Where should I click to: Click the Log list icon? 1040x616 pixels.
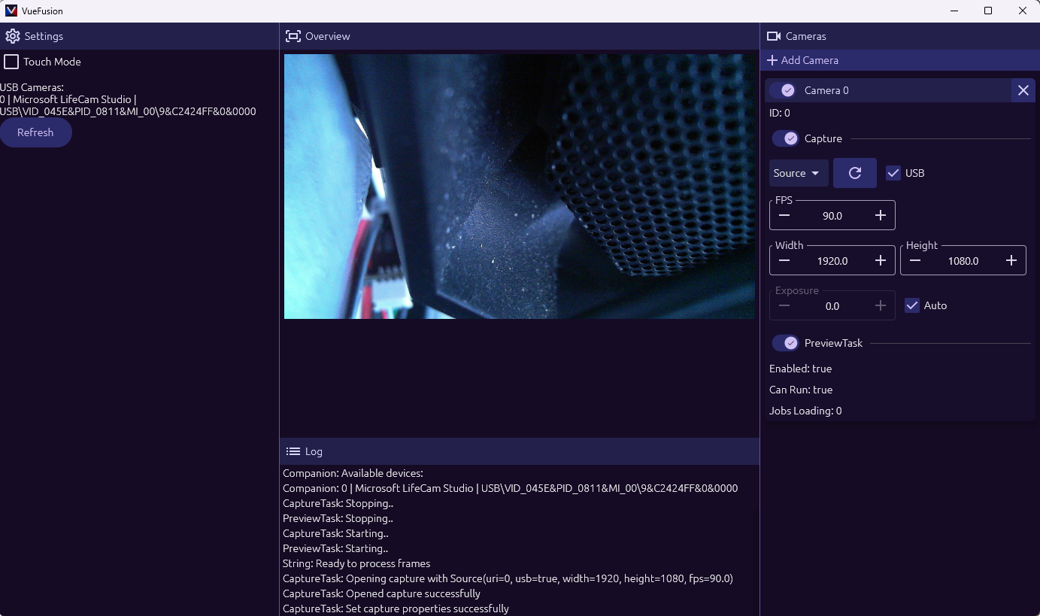(x=293, y=451)
